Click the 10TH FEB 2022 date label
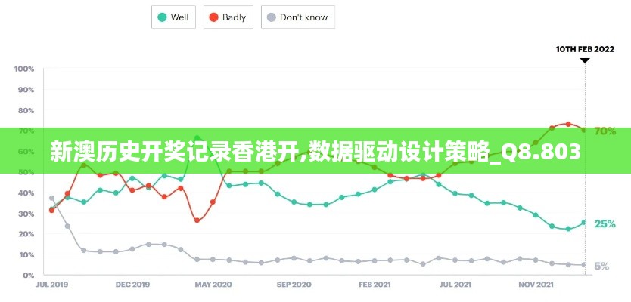This screenshot has height=302, width=631. [585, 49]
